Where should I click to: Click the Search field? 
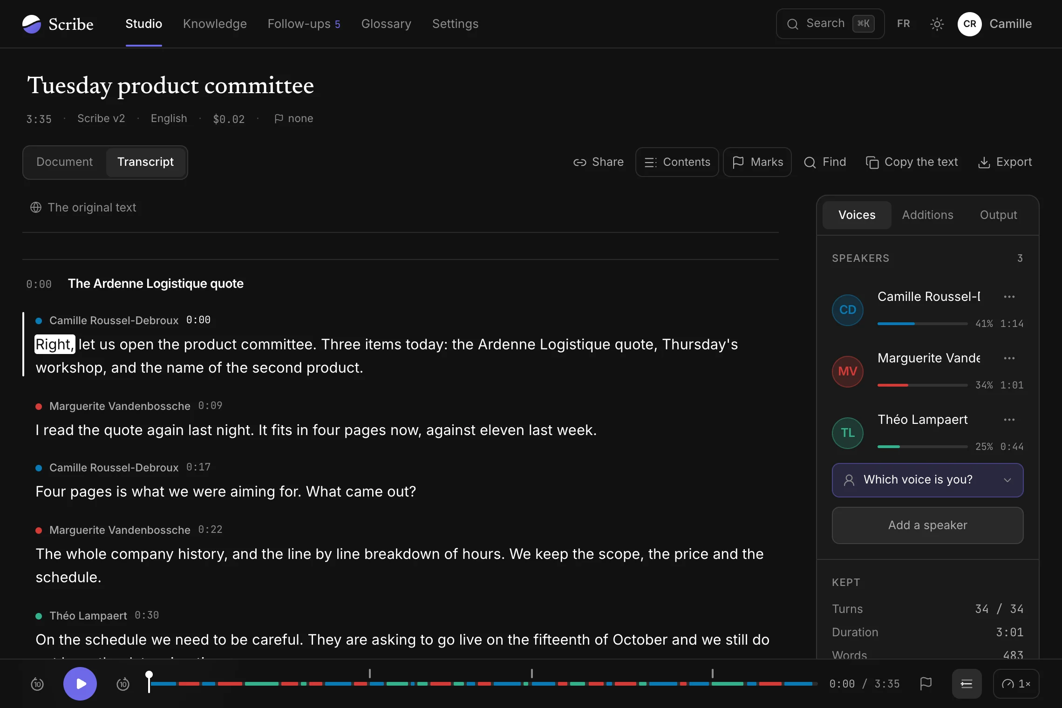pos(830,24)
